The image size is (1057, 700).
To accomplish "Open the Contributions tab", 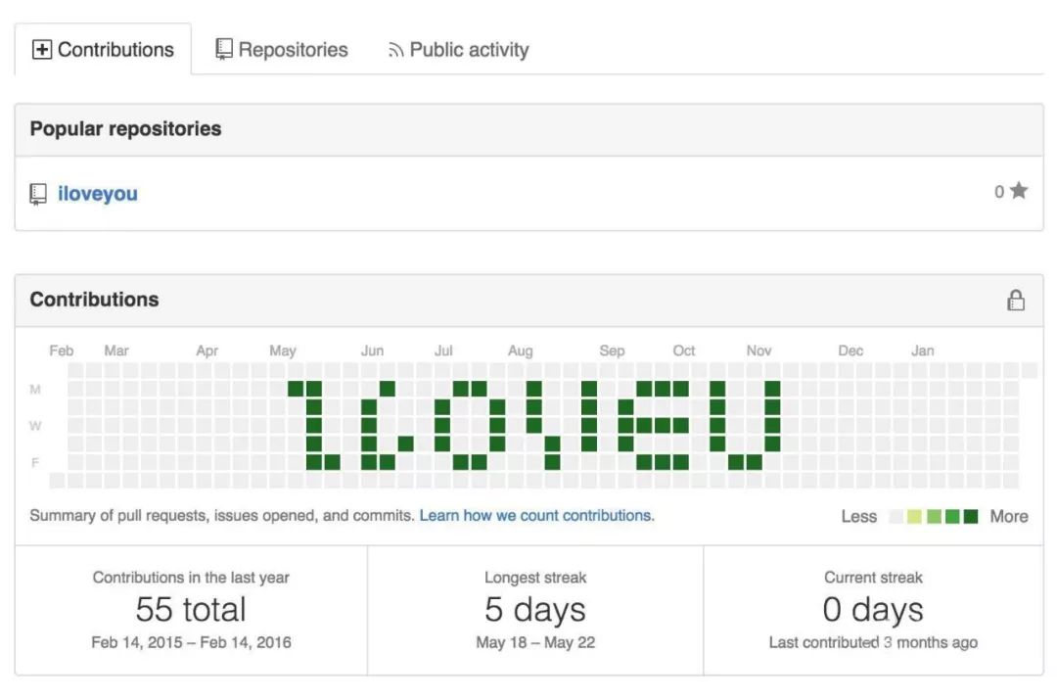I will (x=104, y=50).
